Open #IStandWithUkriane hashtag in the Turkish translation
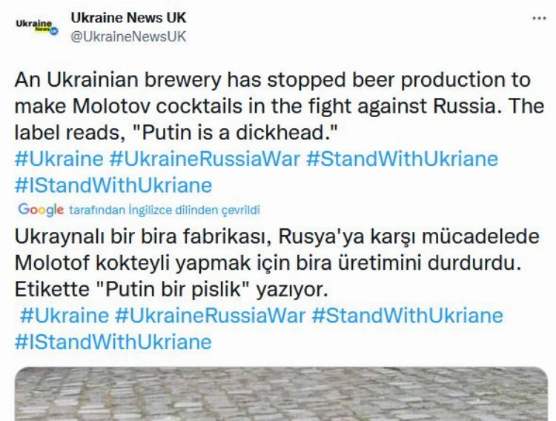Viewport: 556px width, 421px height. point(113,341)
